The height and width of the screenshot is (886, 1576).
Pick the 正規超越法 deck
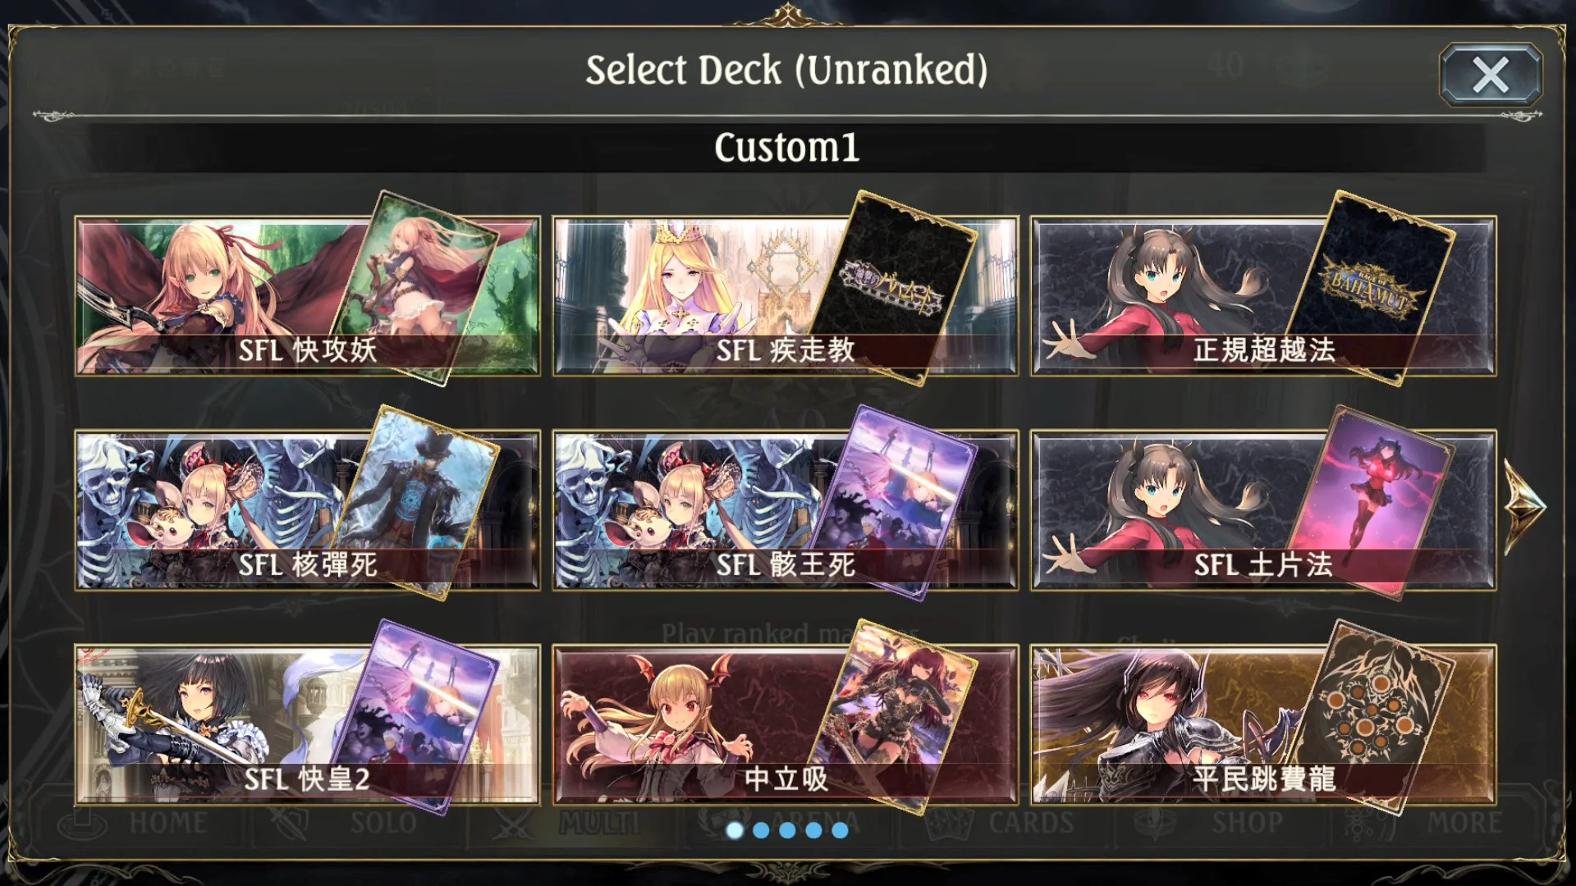[1263, 296]
